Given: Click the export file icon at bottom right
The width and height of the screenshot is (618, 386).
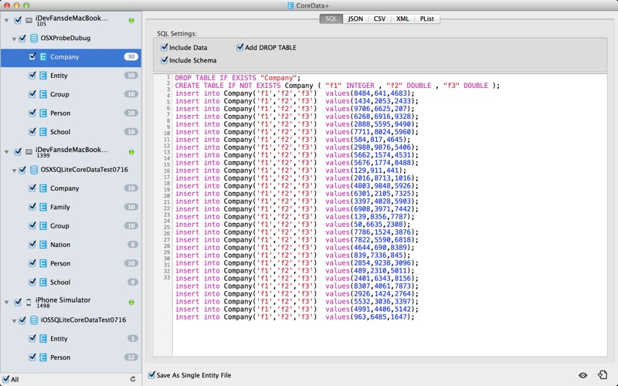Looking at the screenshot, I should click(602, 374).
